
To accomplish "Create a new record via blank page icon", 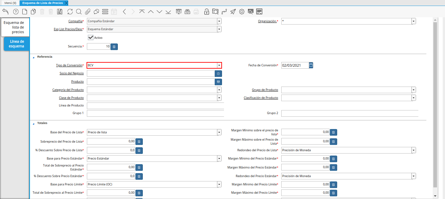I will [25, 12].
